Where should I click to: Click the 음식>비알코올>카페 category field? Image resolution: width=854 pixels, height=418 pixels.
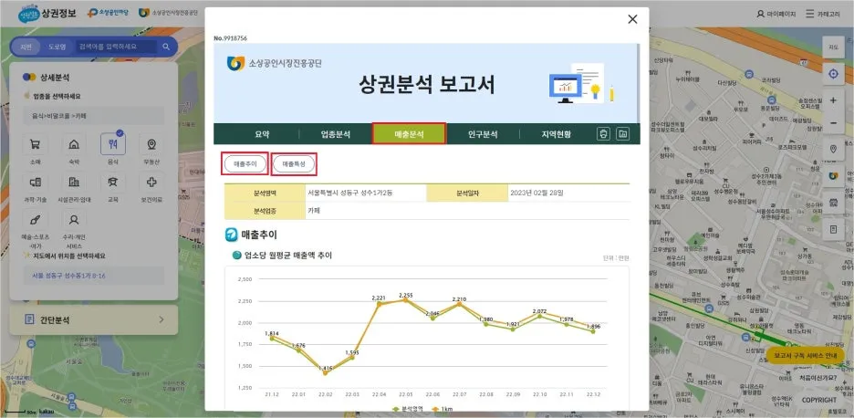click(x=94, y=116)
